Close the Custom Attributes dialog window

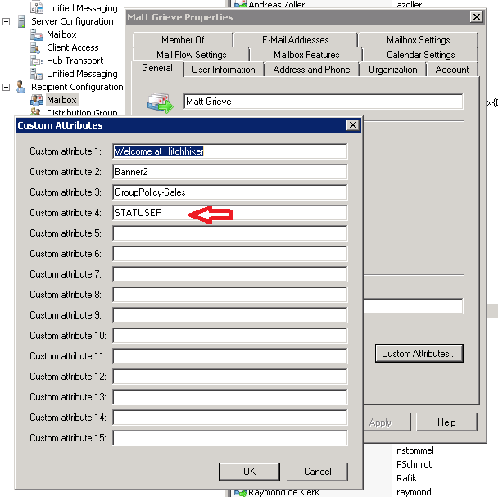click(352, 125)
